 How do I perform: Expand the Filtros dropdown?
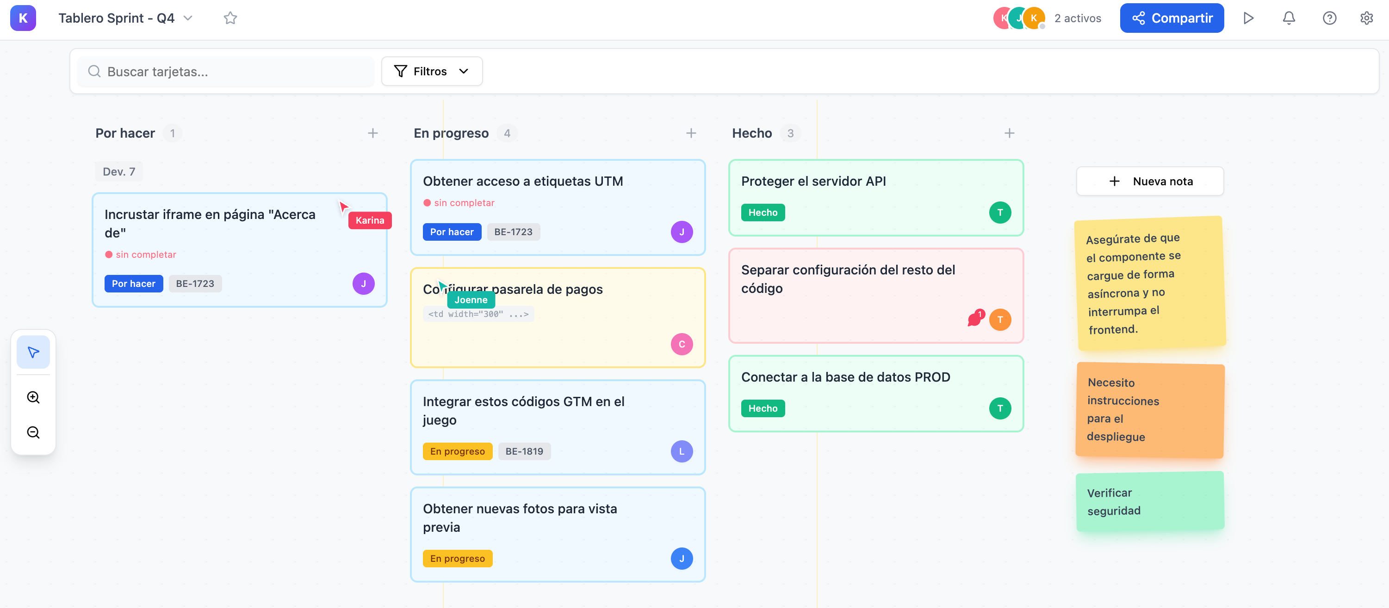431,72
